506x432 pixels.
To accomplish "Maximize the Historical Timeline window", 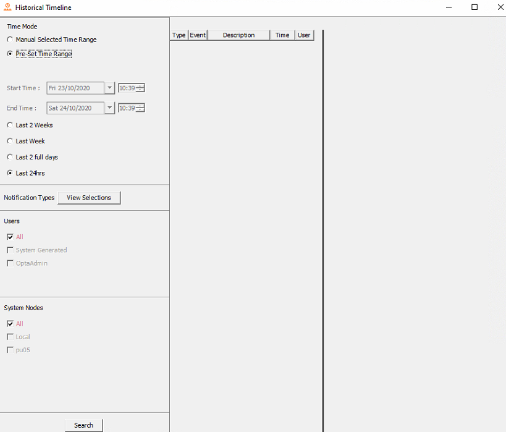I will [x=474, y=7].
